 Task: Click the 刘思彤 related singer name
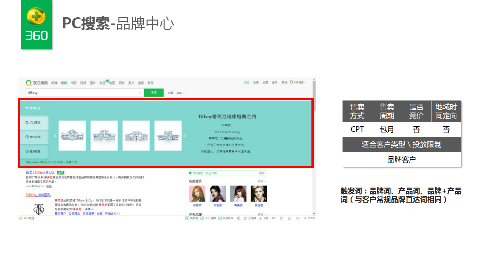pyautogui.click(x=218, y=206)
